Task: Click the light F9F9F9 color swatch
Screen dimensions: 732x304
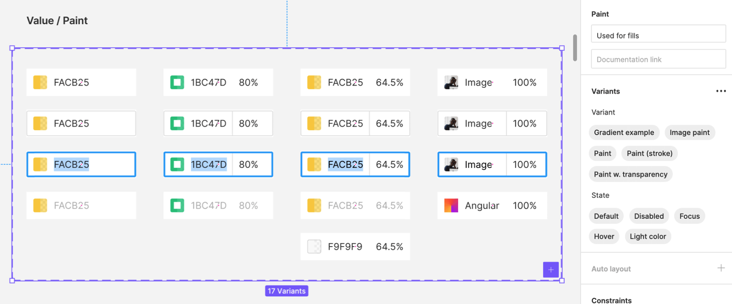Action: (314, 247)
